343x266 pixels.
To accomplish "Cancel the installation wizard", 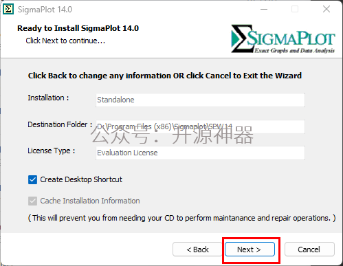I will [309, 250].
